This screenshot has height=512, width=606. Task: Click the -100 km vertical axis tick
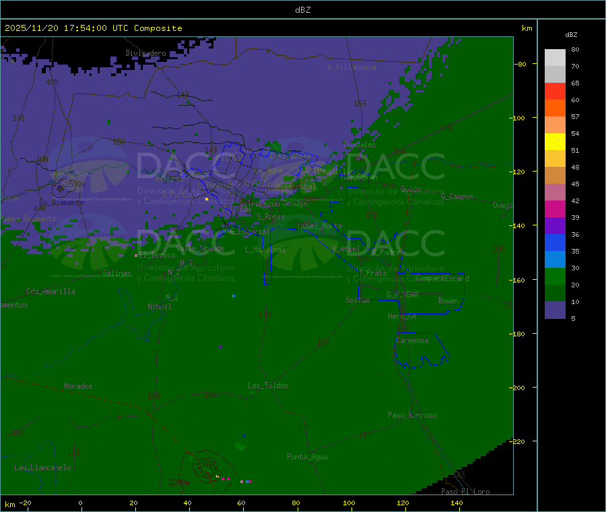point(516,118)
